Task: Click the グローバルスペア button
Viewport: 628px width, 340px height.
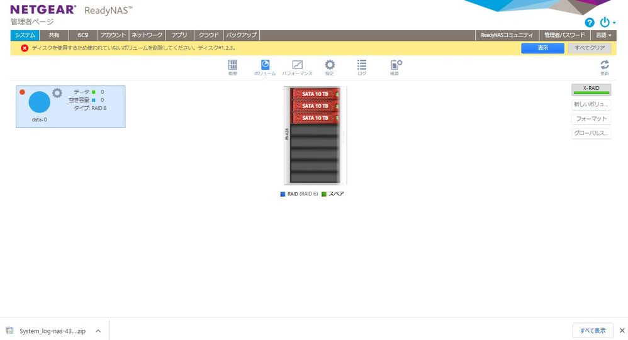Action: coord(591,133)
